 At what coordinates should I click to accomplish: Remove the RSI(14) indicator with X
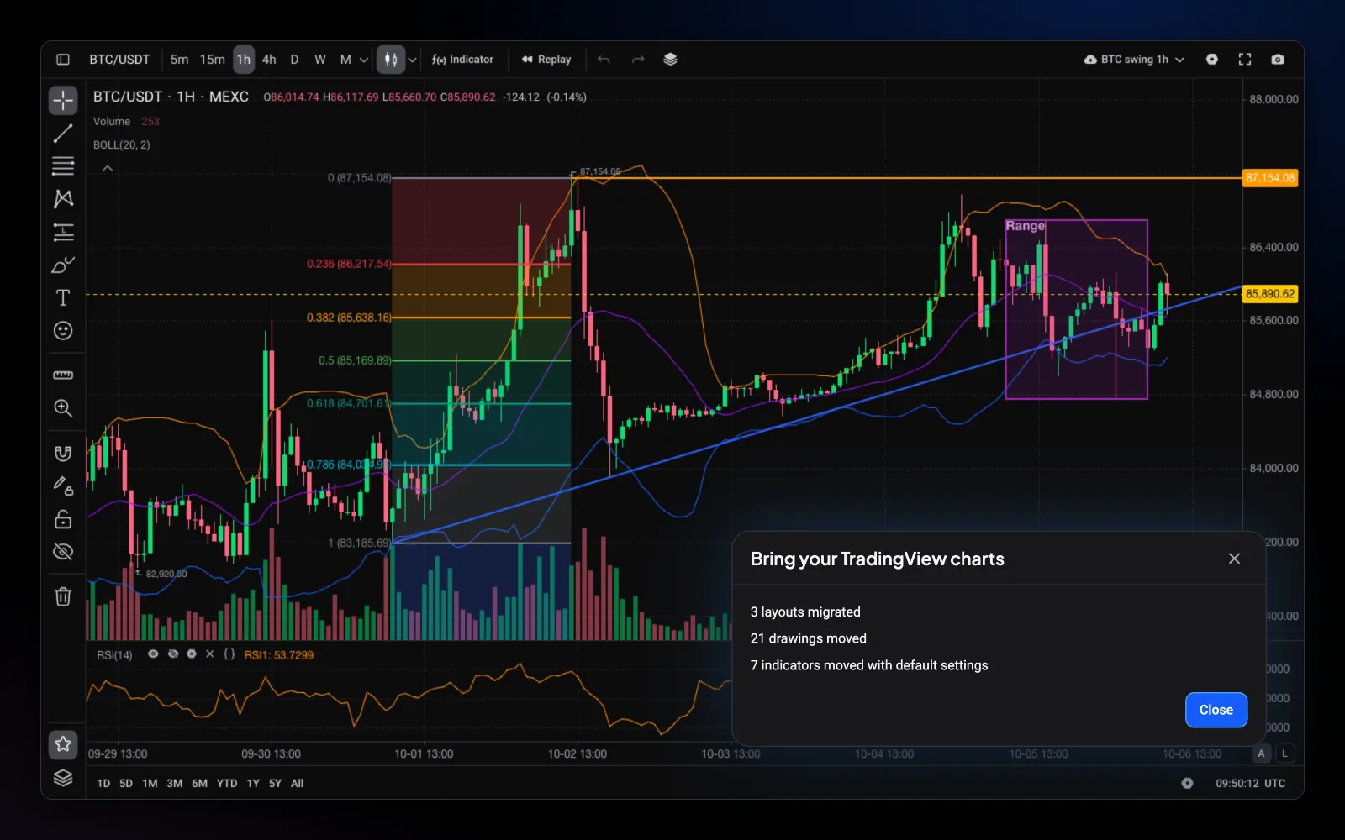[x=209, y=654]
